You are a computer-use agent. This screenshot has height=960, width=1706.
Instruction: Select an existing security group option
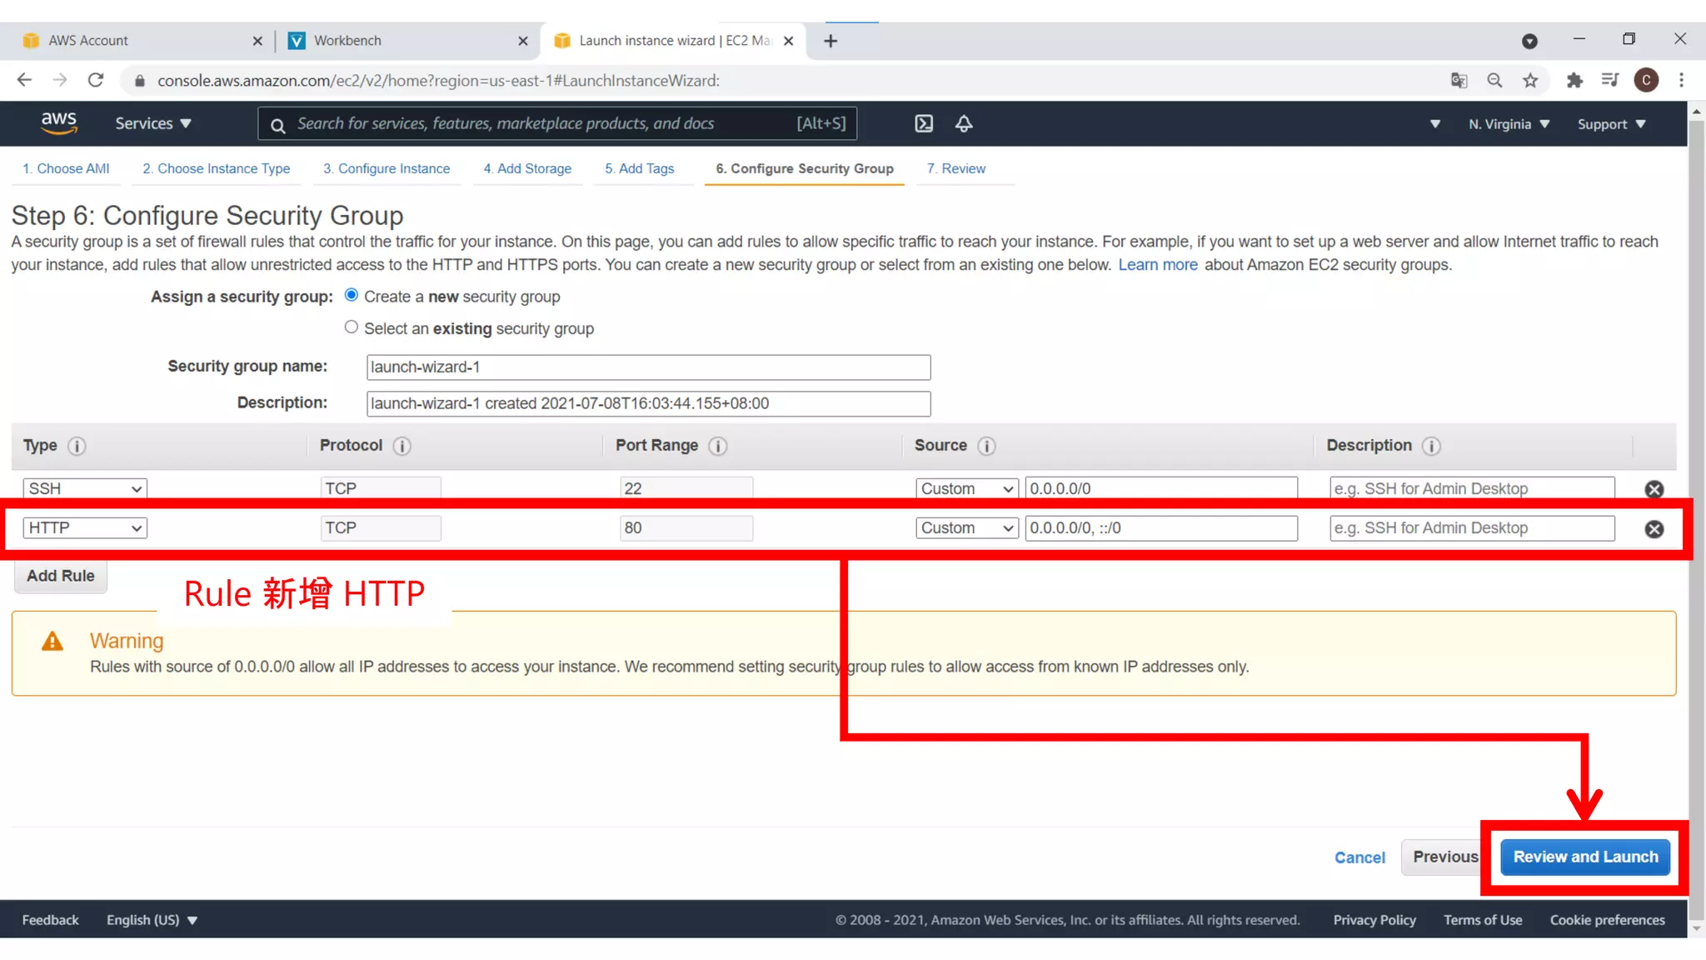[x=352, y=327]
